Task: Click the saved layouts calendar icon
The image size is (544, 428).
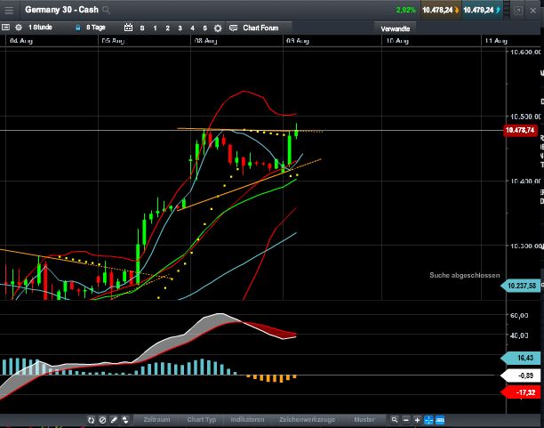Action: [128, 28]
